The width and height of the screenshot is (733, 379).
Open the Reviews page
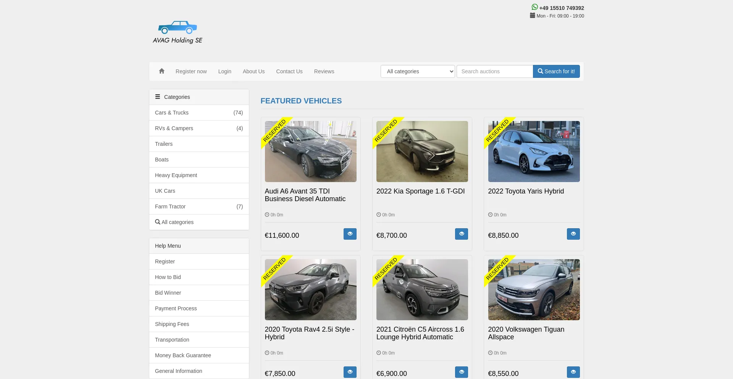(324, 71)
